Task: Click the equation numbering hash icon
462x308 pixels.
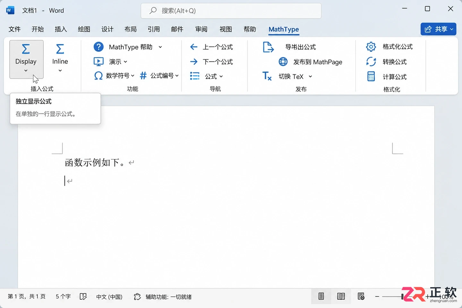Action: (143, 76)
